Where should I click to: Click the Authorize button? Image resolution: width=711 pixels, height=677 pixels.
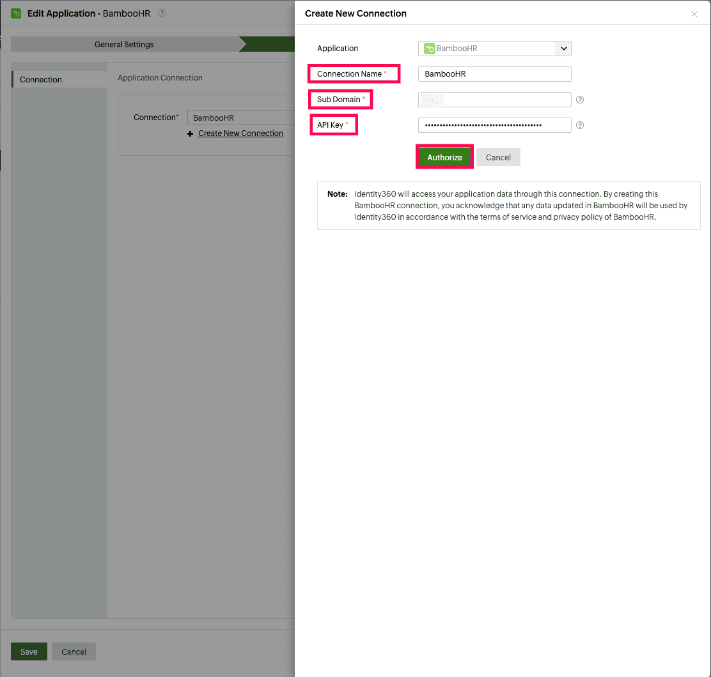(444, 156)
